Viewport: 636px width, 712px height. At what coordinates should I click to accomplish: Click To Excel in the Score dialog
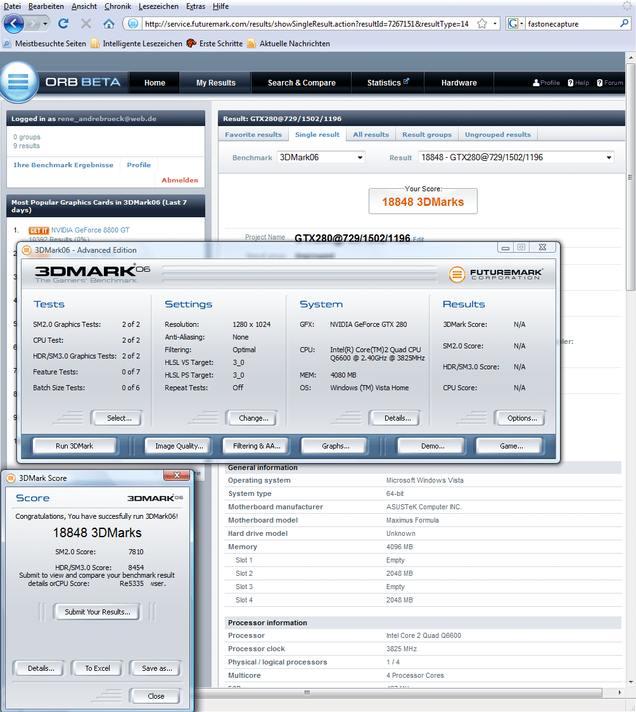97,668
